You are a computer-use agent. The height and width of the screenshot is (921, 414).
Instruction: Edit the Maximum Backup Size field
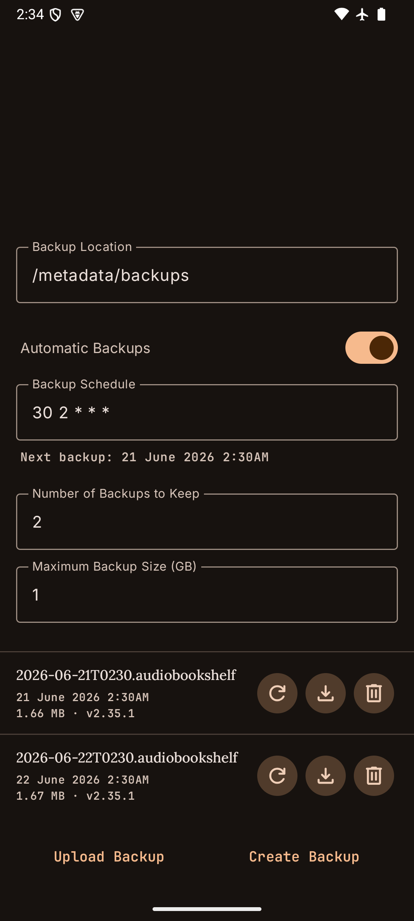(207, 594)
